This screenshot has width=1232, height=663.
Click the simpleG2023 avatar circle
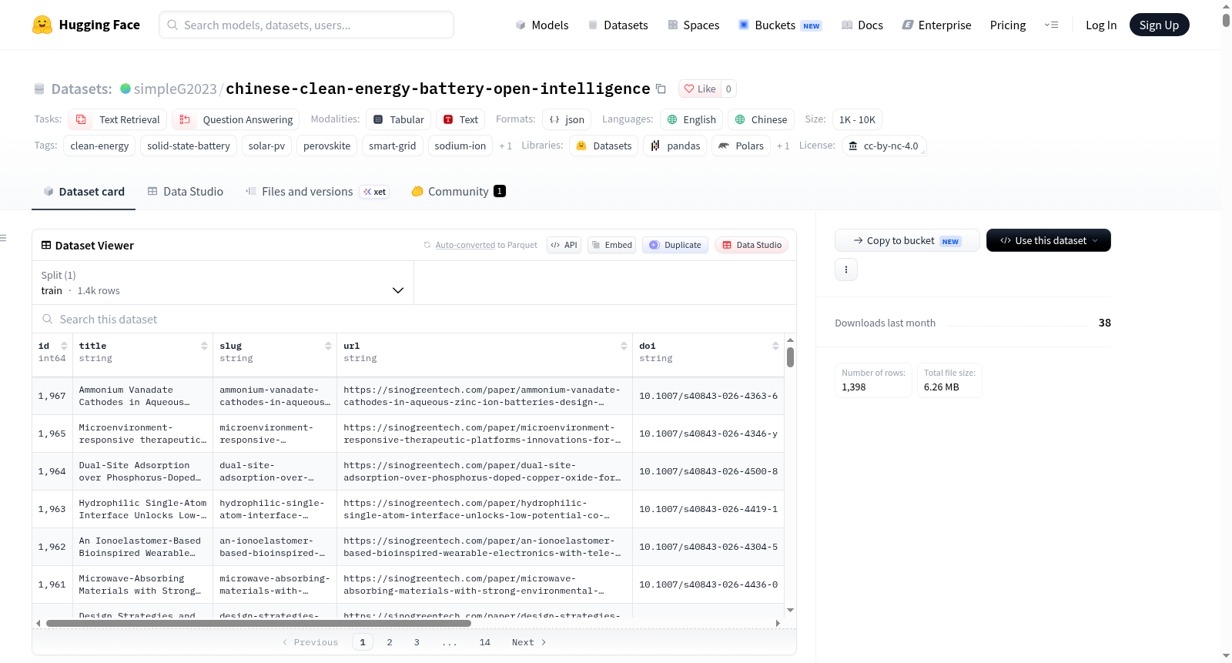click(126, 89)
